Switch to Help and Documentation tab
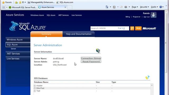The image size is (169, 95). (x=79, y=34)
